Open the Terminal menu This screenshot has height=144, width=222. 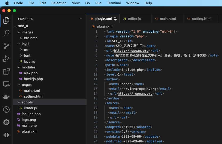coord(114,3)
